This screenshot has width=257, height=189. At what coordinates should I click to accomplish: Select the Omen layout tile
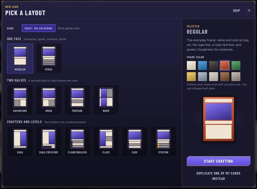coord(49,100)
